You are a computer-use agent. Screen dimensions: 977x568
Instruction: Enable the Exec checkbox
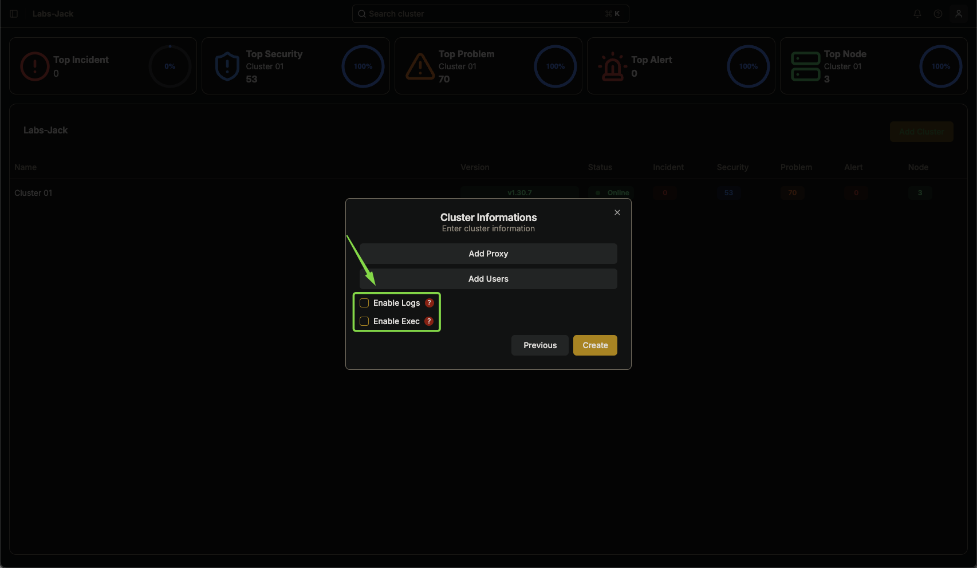tap(364, 321)
